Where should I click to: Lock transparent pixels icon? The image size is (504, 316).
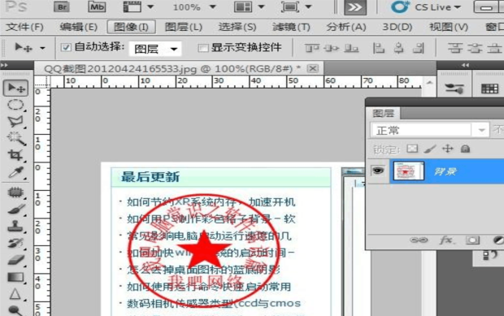(412, 149)
